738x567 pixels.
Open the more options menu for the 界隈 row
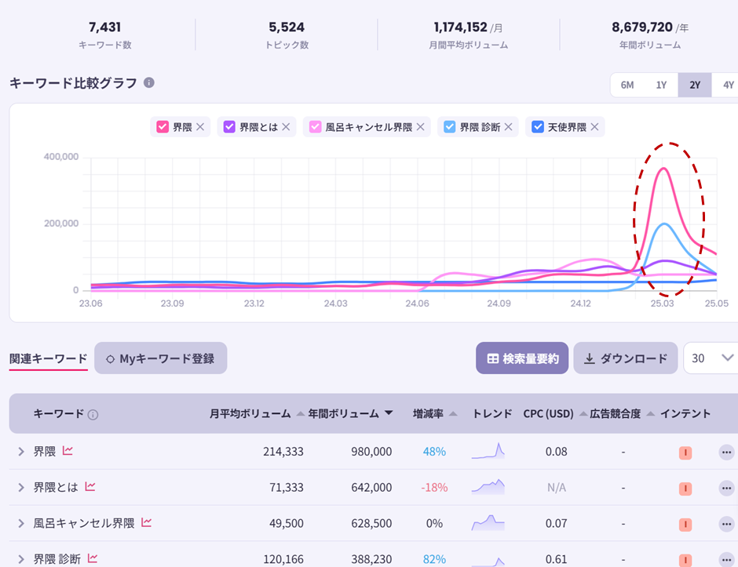pyautogui.click(x=726, y=453)
